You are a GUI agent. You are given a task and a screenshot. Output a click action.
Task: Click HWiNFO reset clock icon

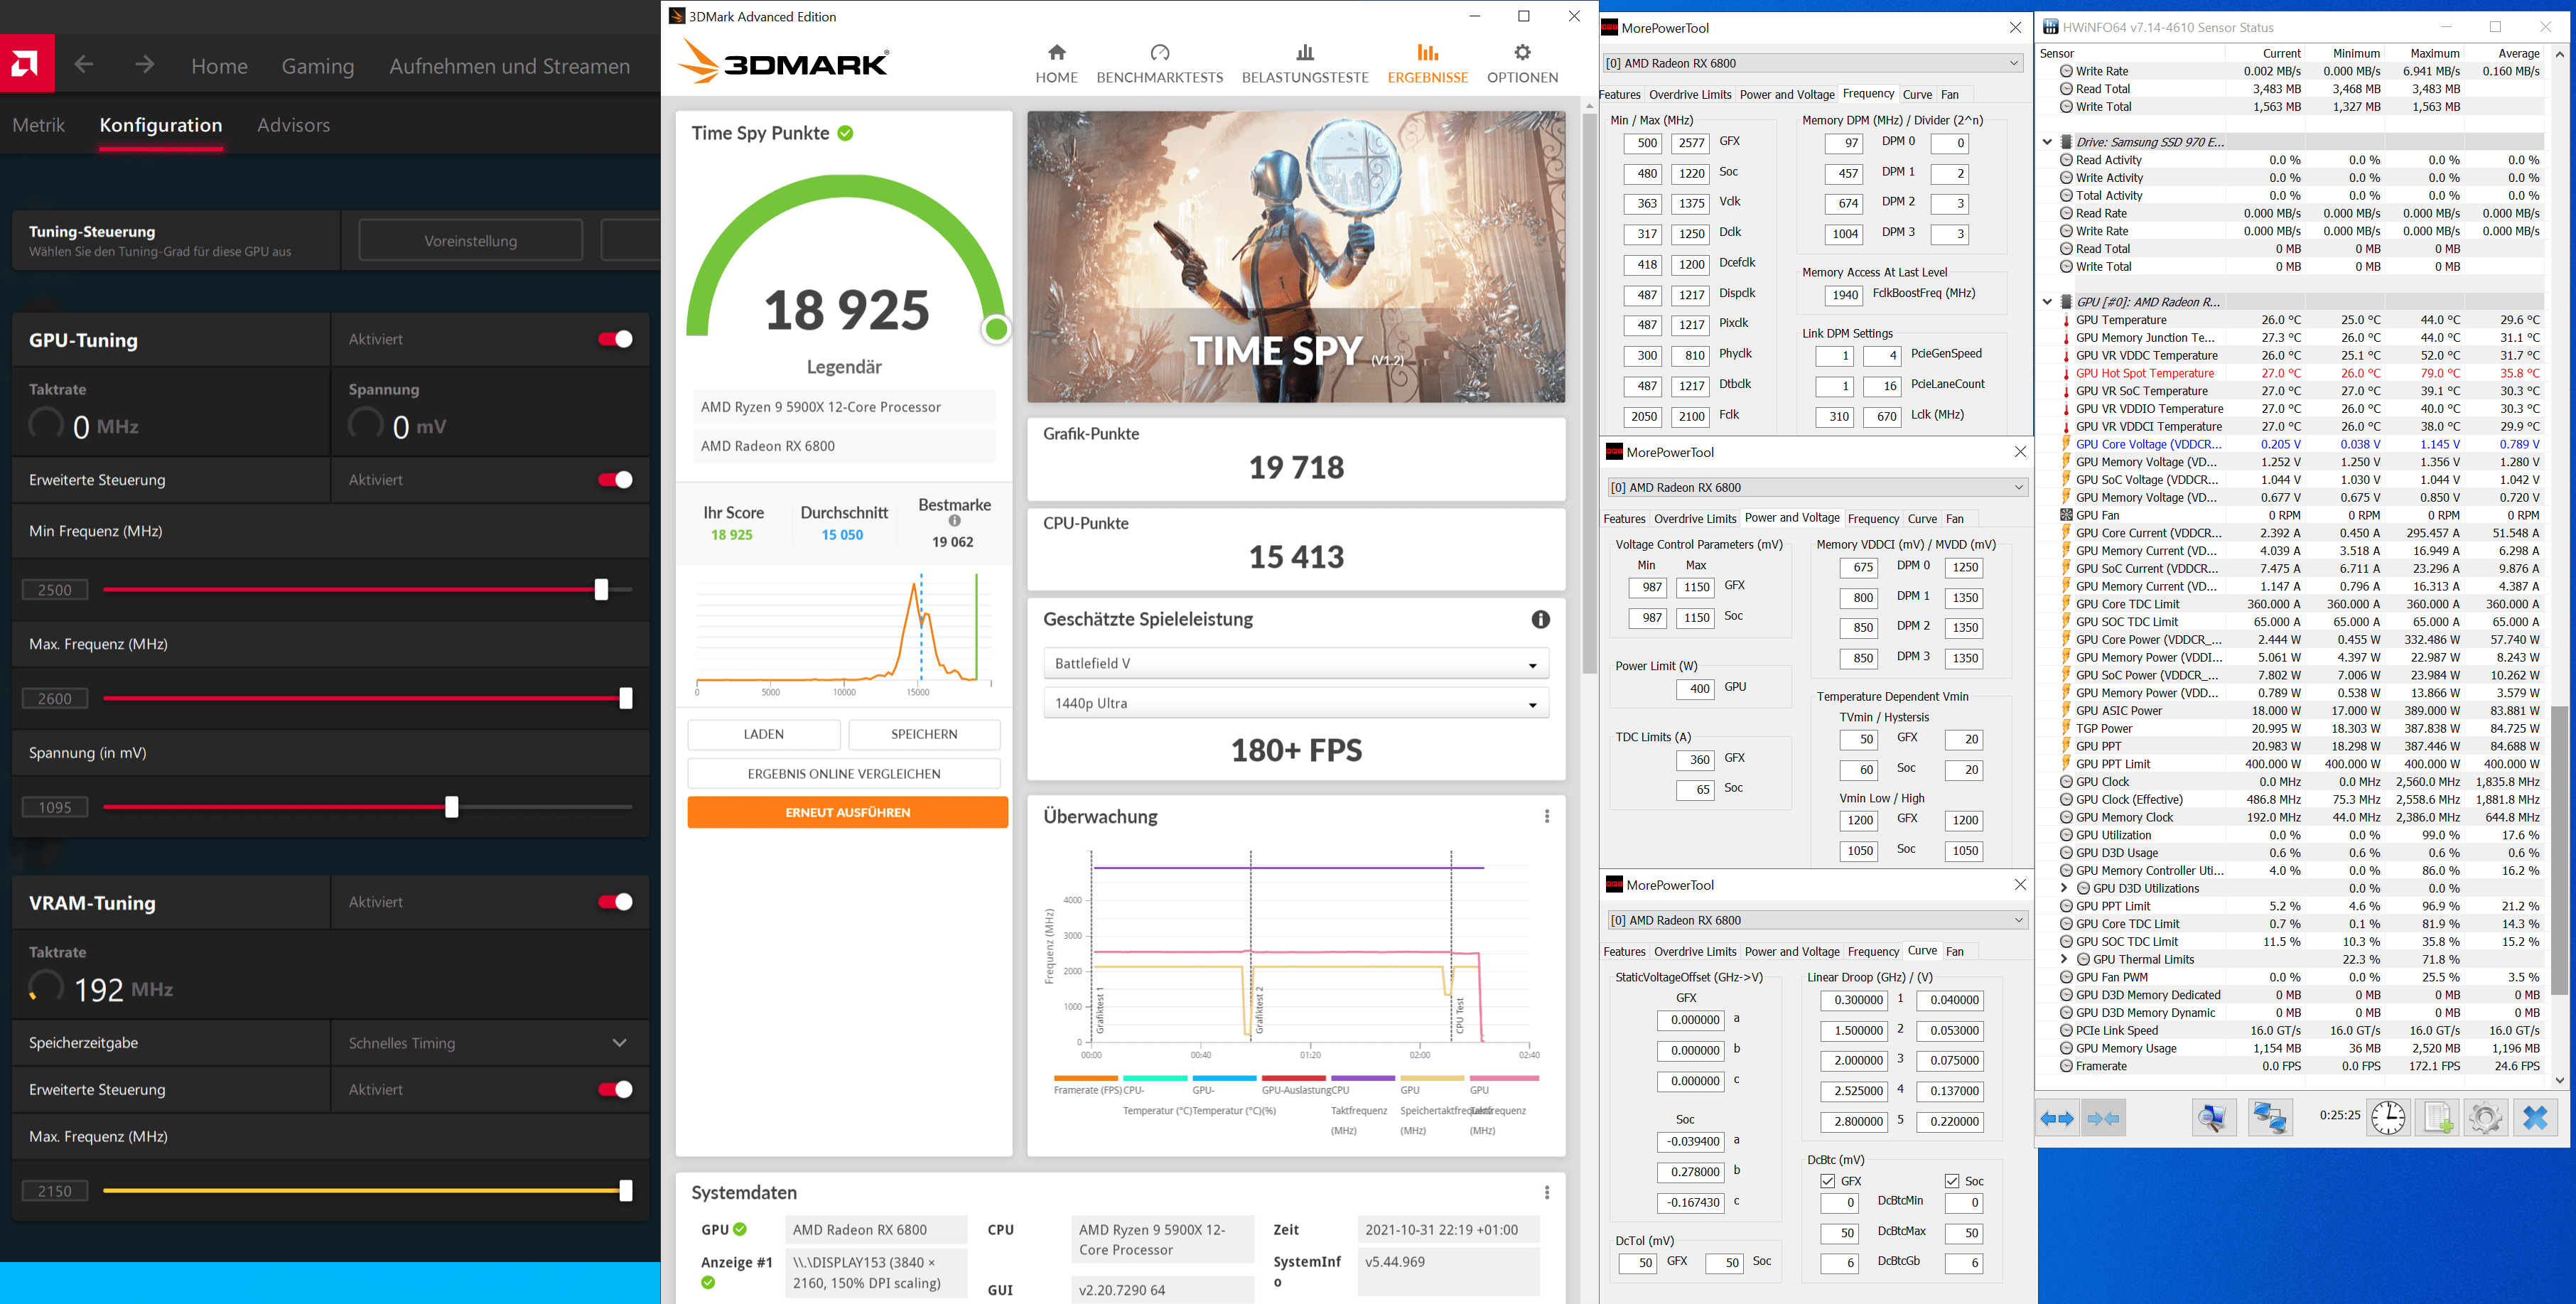[2388, 1118]
